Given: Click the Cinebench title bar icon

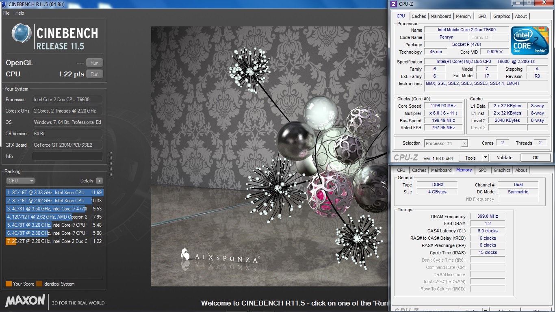Looking at the screenshot, I should (x=3, y=4).
